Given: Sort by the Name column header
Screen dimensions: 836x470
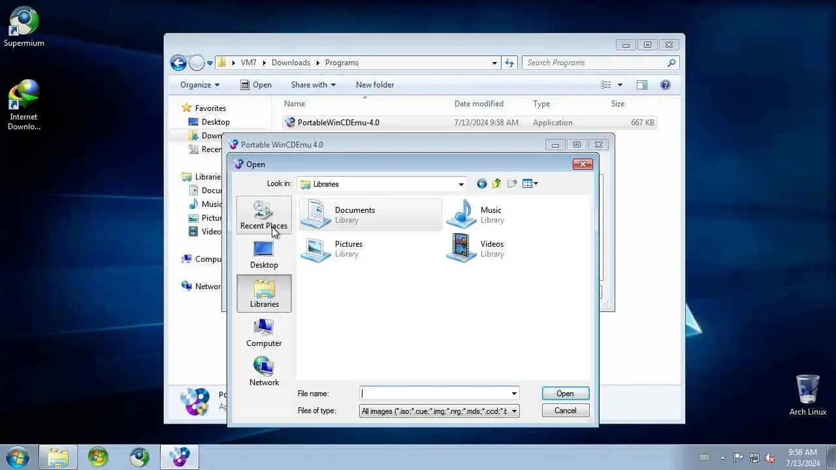Looking at the screenshot, I should [x=366, y=104].
